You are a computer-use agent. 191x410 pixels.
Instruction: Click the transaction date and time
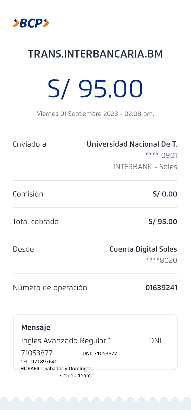95,114
